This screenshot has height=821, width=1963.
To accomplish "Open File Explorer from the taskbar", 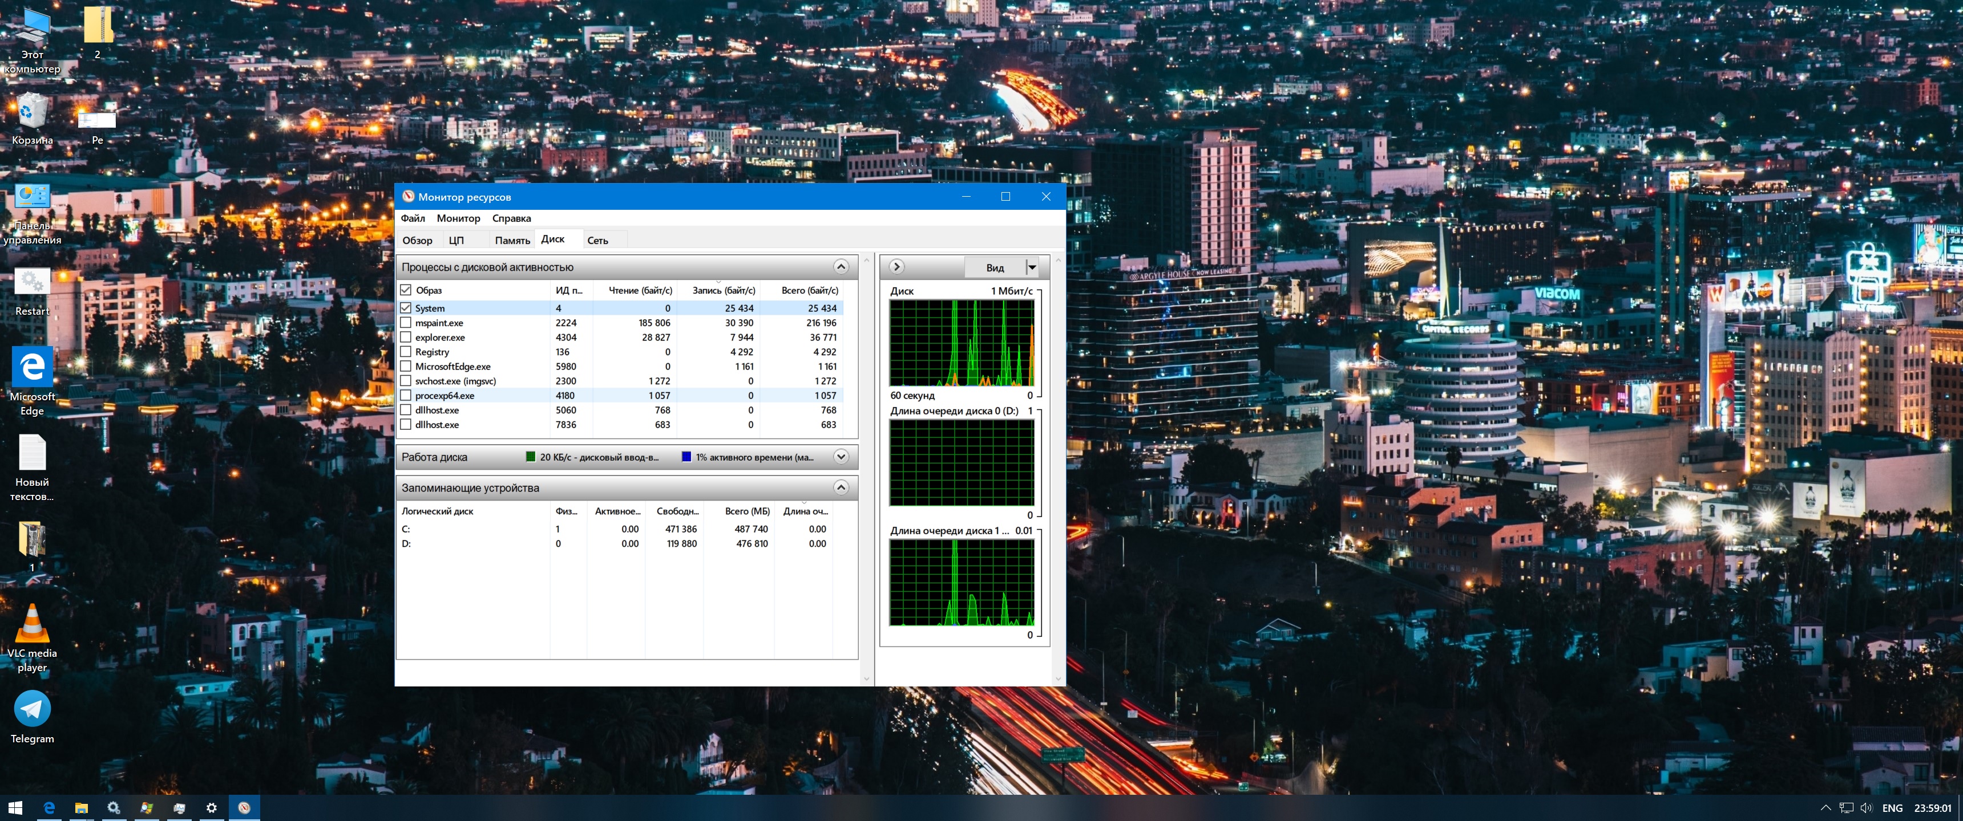I will tap(82, 807).
